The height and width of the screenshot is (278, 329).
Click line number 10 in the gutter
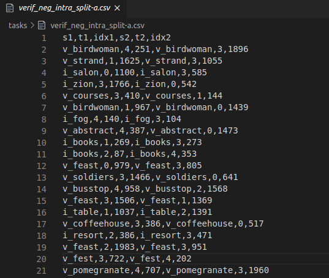tap(41, 143)
